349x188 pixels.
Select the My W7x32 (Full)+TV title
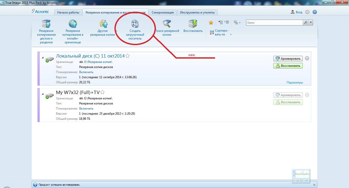pyautogui.click(x=78, y=92)
